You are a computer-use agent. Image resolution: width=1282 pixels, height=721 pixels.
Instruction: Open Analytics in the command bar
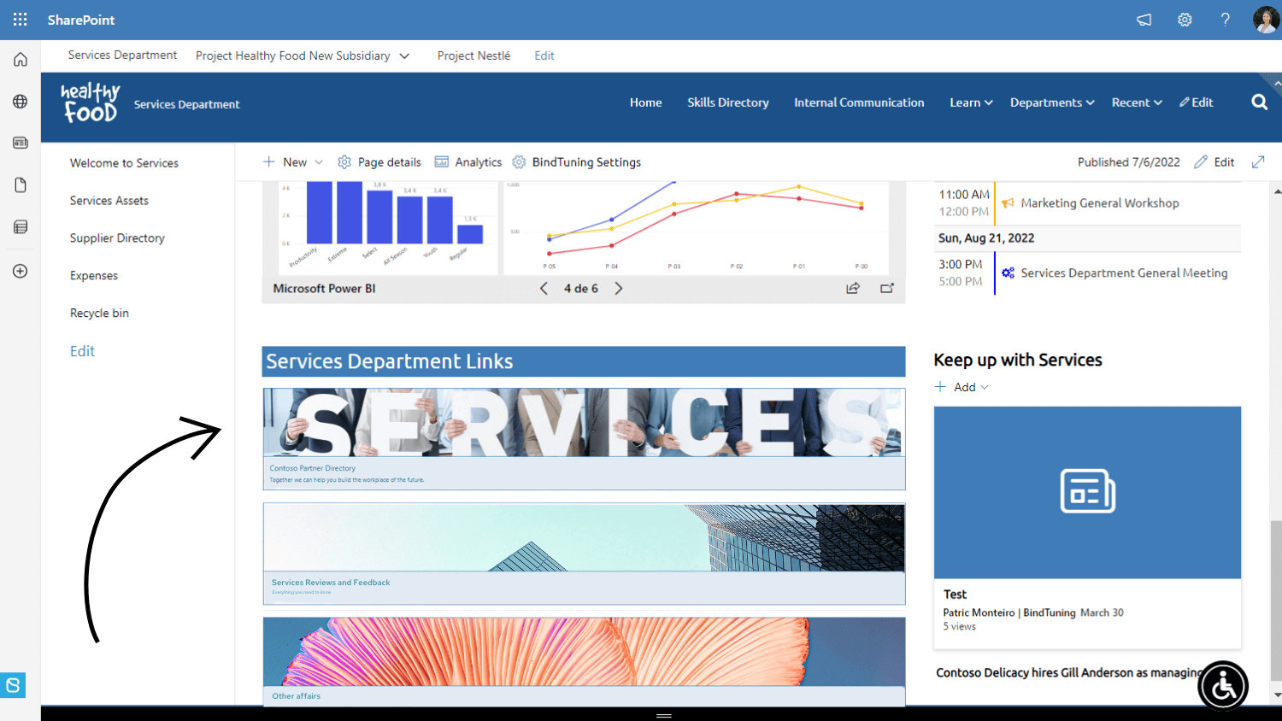pyautogui.click(x=468, y=162)
